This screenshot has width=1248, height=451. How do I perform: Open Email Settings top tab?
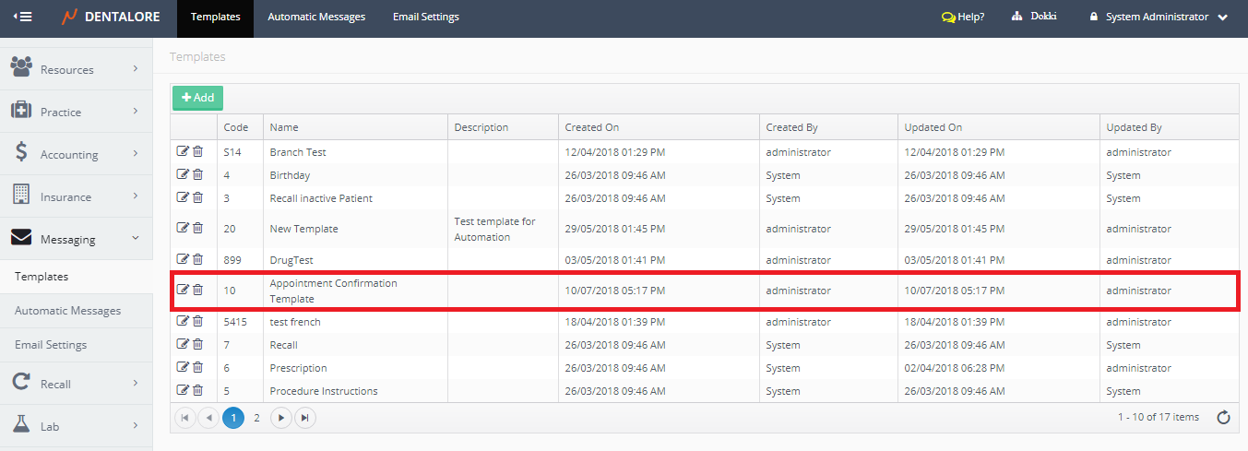coord(425,17)
